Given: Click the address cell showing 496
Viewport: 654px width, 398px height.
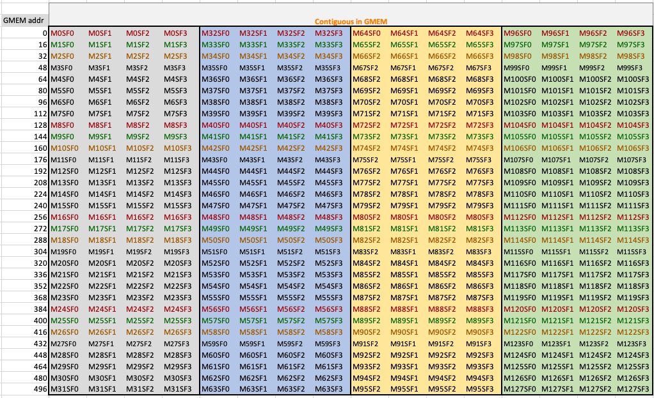Looking at the screenshot, I should (x=40, y=390).
